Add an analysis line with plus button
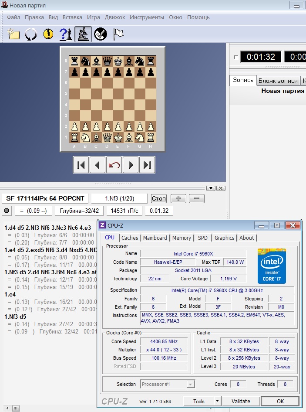 click(x=178, y=198)
